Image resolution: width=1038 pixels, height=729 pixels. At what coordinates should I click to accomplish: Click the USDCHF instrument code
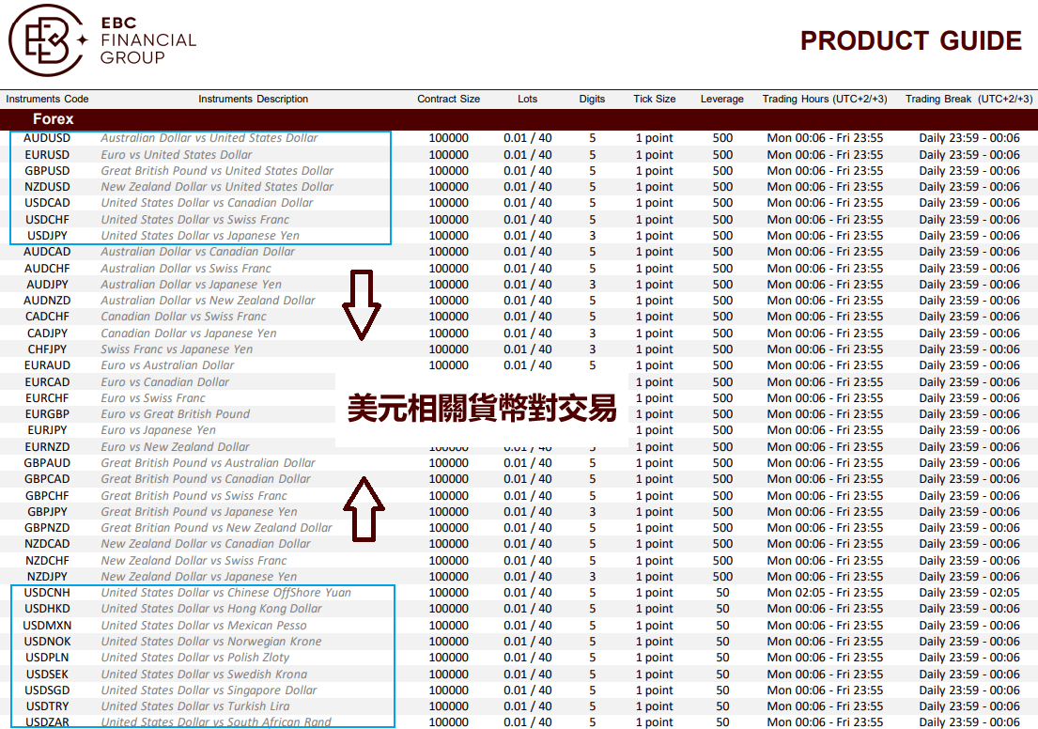click(47, 219)
